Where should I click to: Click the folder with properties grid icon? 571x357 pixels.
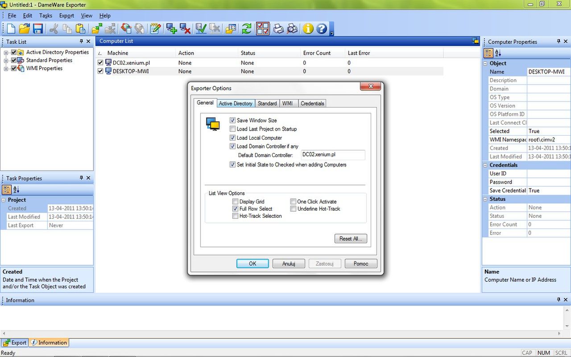(x=231, y=29)
